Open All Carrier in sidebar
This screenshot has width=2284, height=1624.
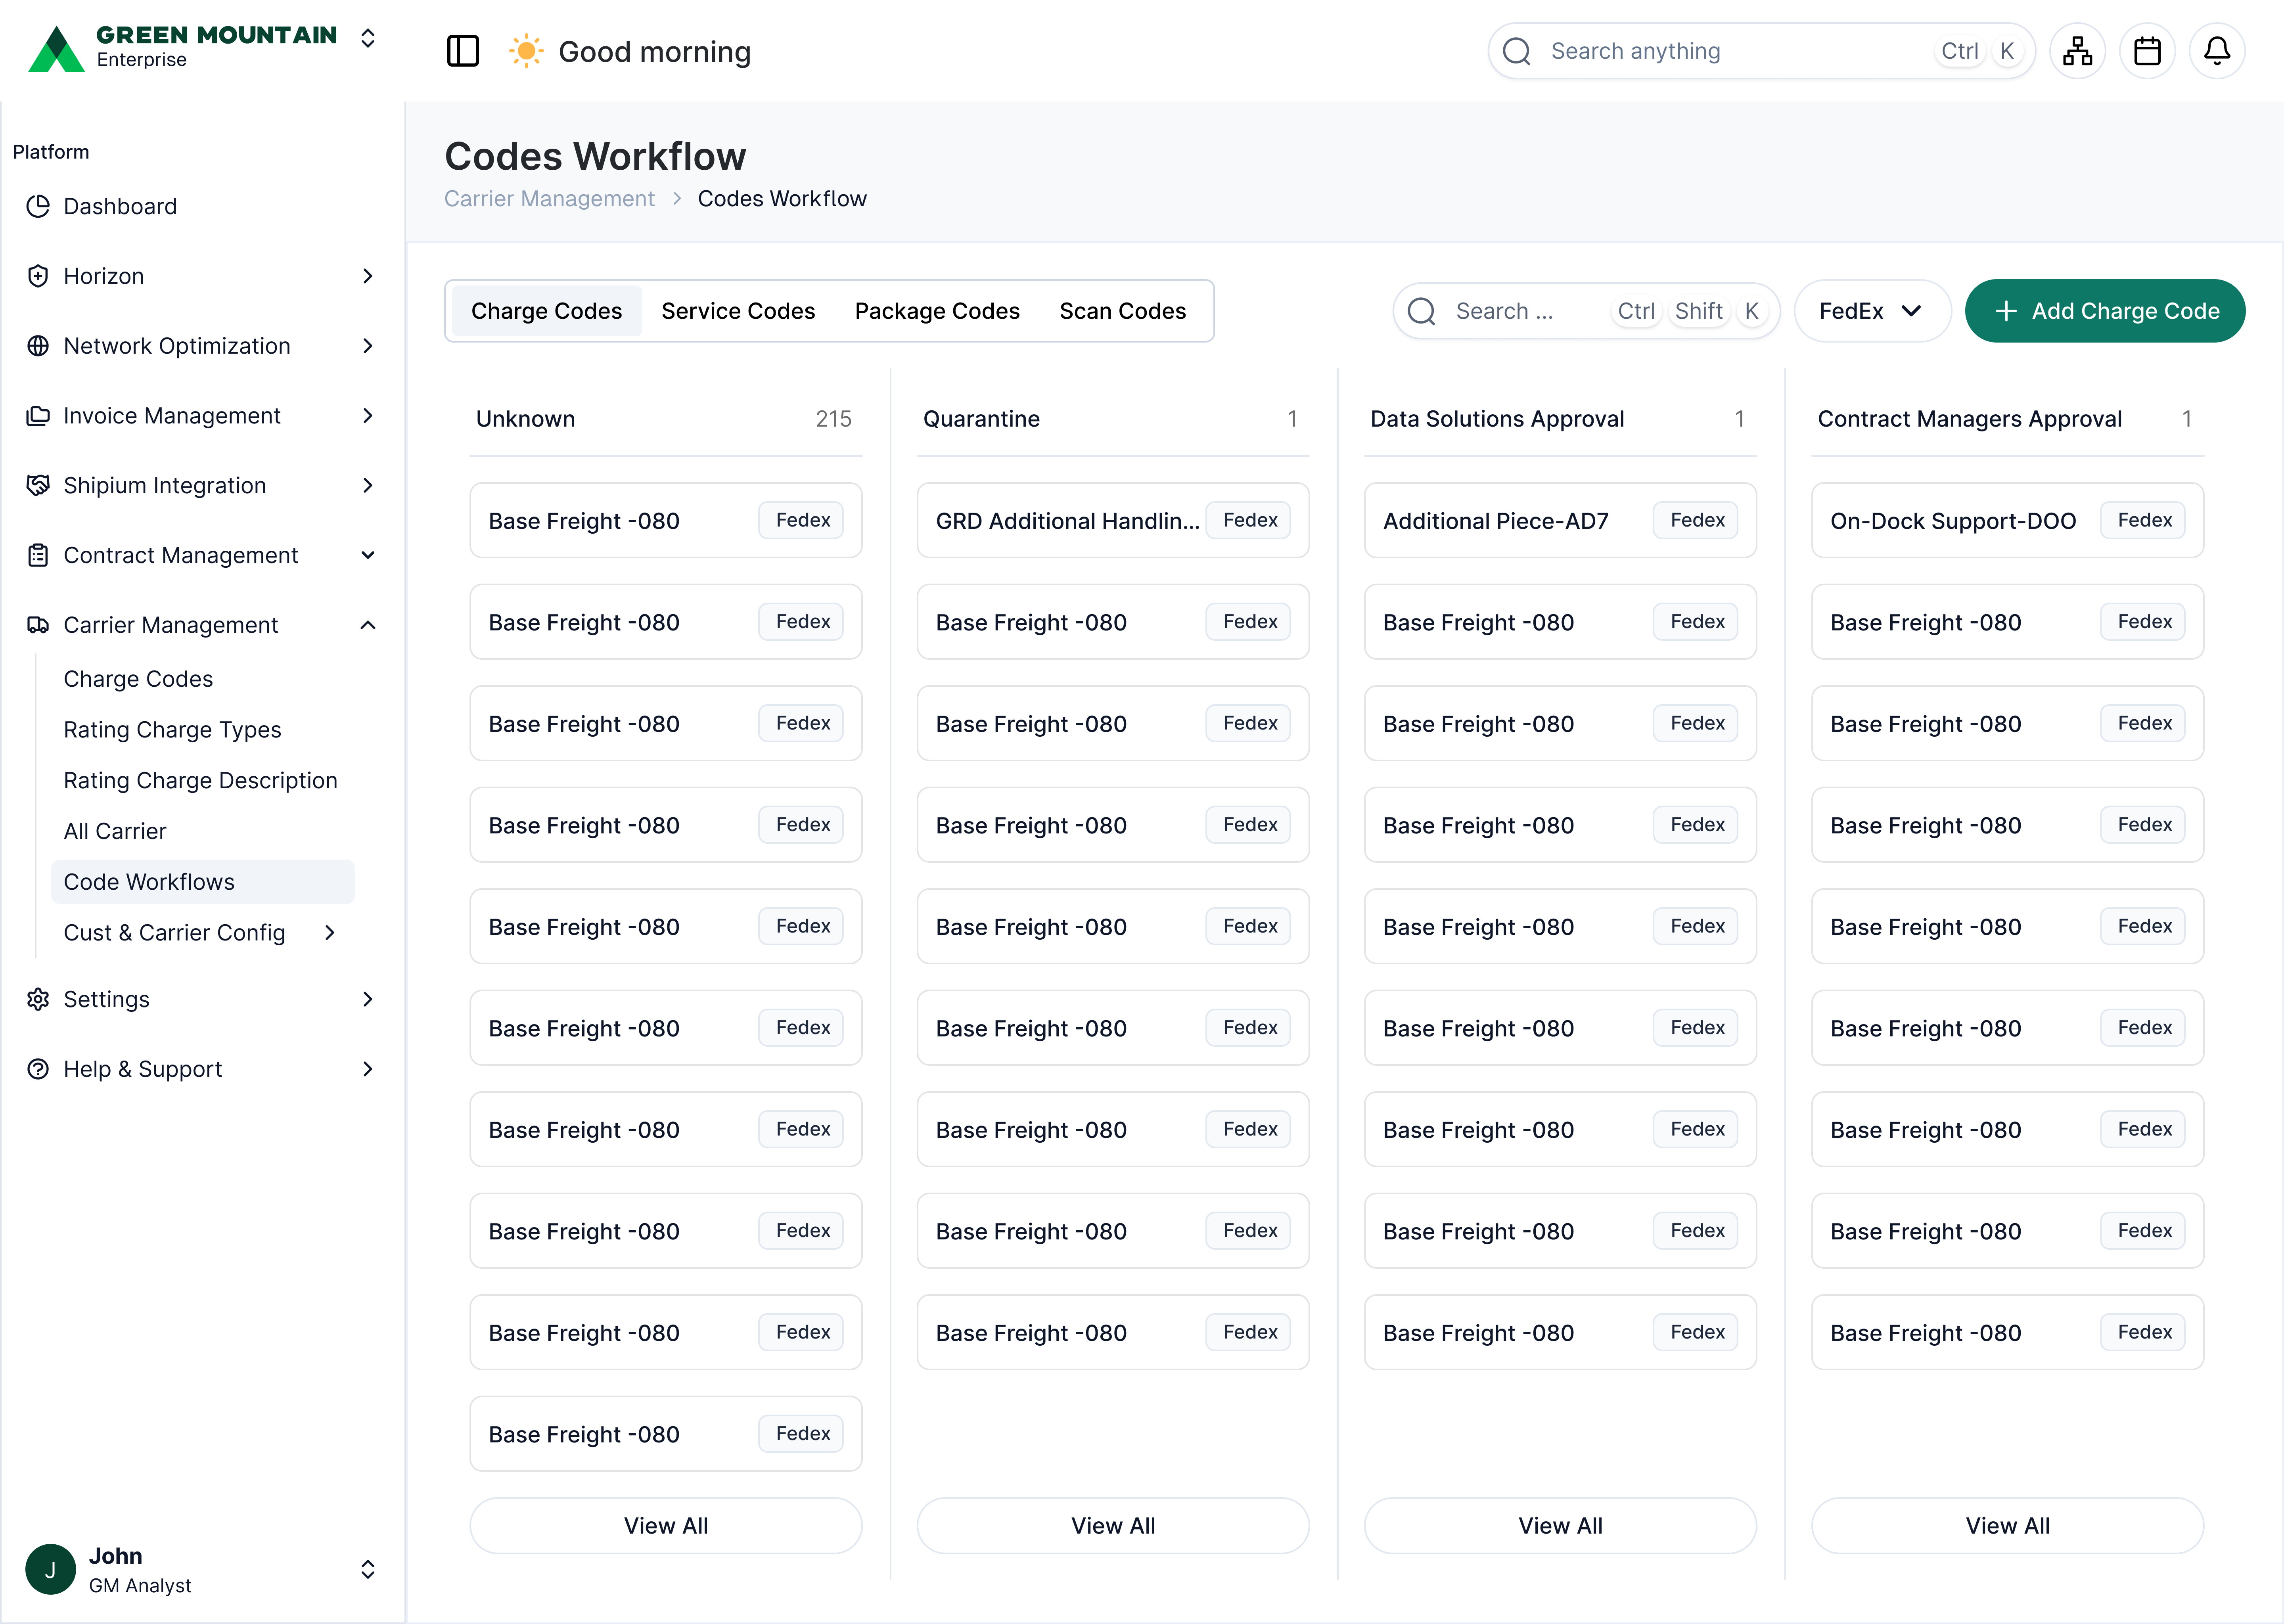115,831
